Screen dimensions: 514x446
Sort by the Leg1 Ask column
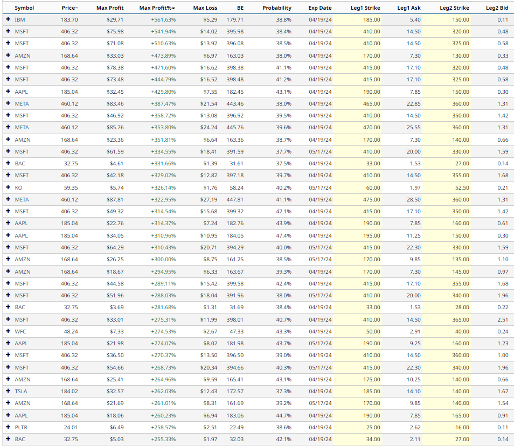click(x=409, y=8)
